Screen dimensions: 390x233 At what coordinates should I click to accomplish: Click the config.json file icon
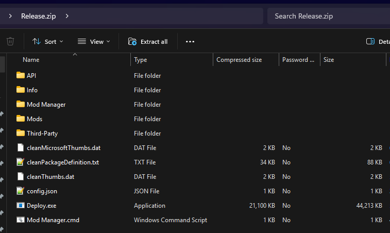(21, 191)
